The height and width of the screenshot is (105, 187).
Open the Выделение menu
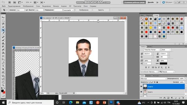46,6
